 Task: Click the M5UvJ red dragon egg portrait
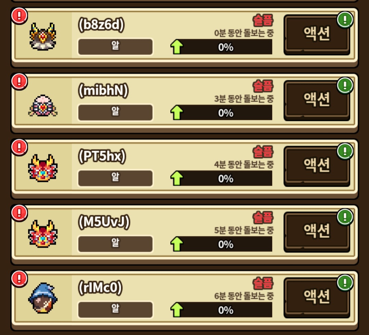(x=43, y=234)
